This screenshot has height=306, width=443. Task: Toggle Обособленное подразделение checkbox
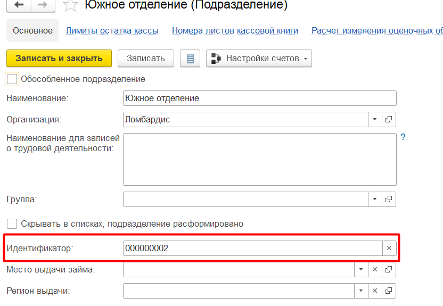pos(12,79)
